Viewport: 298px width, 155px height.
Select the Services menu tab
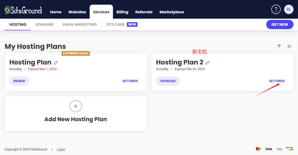point(101,12)
